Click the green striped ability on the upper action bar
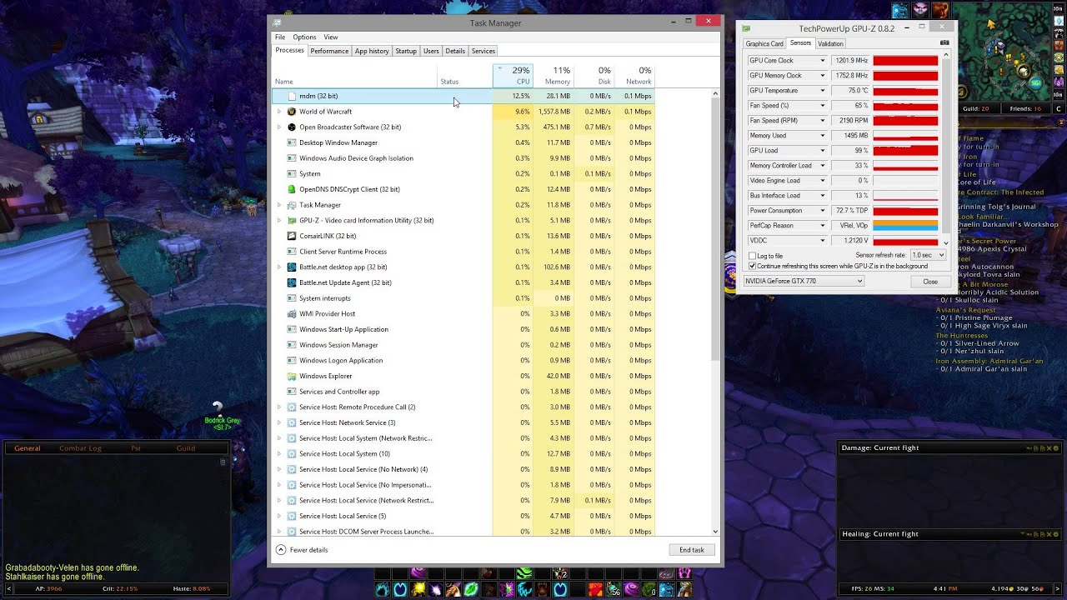1067x600 pixels. pos(524,573)
